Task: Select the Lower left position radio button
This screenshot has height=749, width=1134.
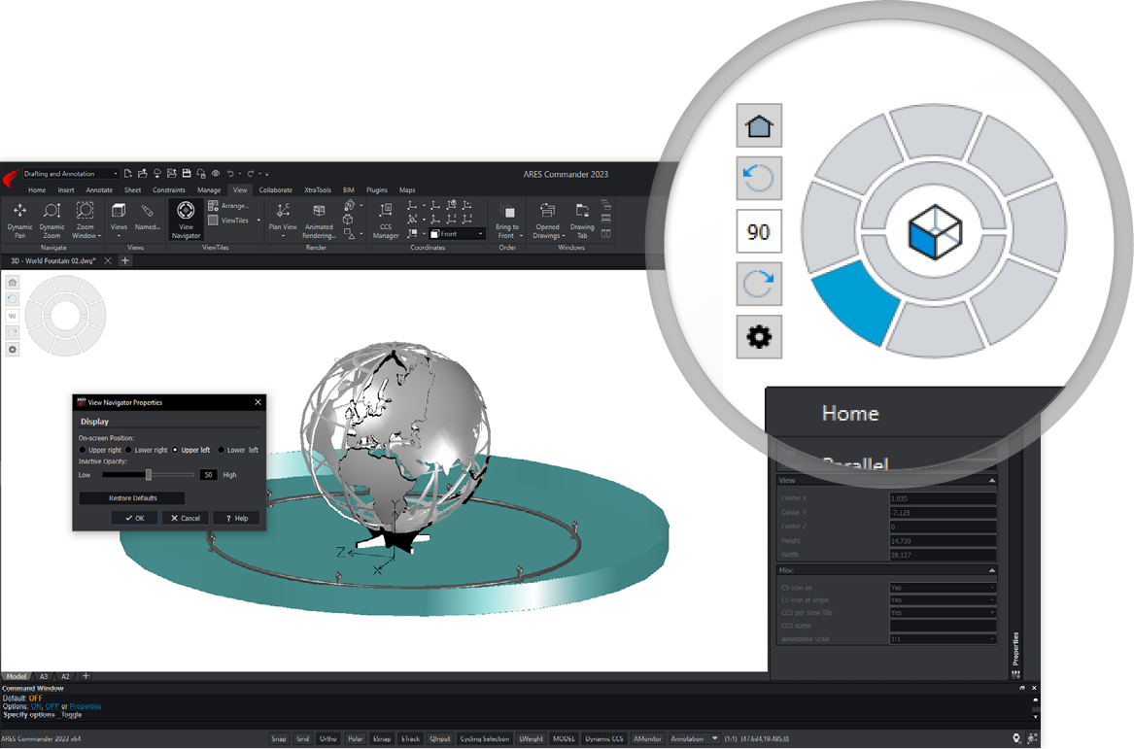Action: click(222, 450)
